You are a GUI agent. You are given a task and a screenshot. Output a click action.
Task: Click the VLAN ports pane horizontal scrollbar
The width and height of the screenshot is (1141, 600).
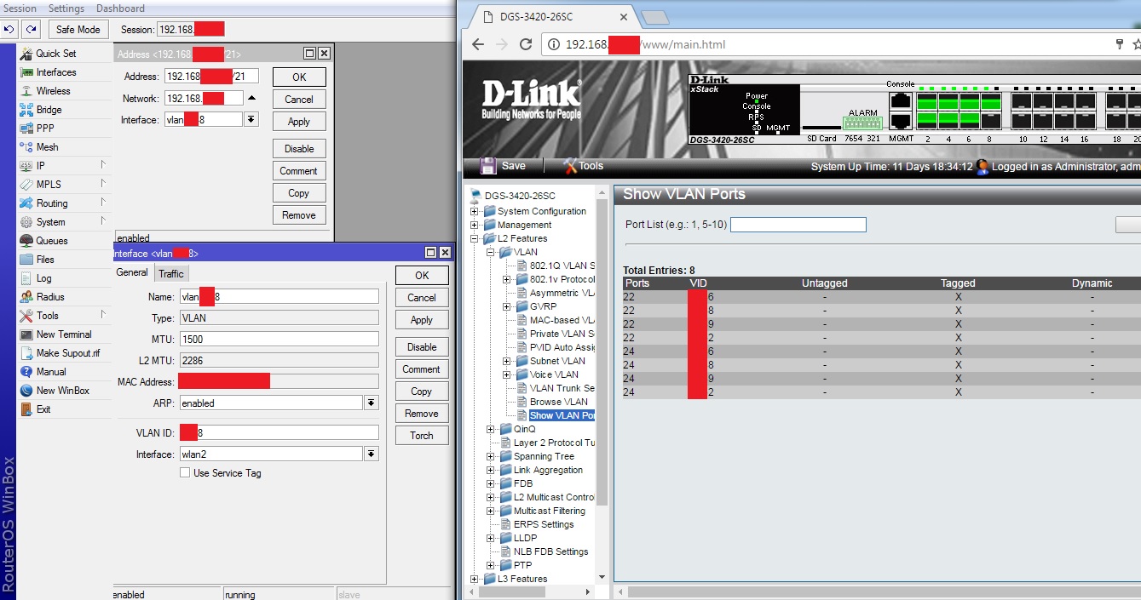tap(886, 591)
